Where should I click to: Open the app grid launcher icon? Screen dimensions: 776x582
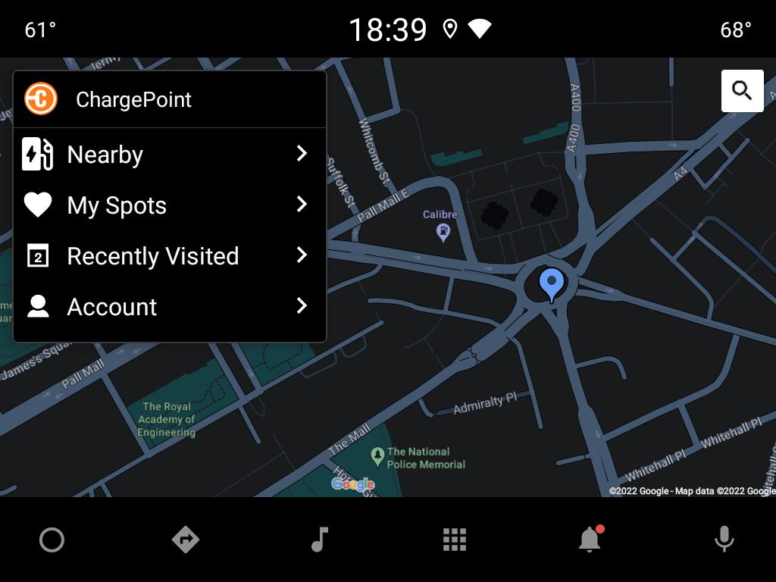click(455, 540)
